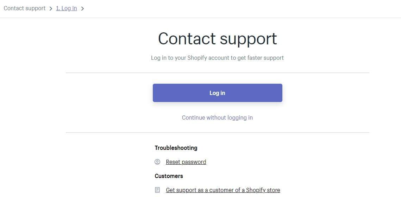Click the subtitle about faster Shopify support
The width and height of the screenshot is (401, 197).
[x=217, y=58]
